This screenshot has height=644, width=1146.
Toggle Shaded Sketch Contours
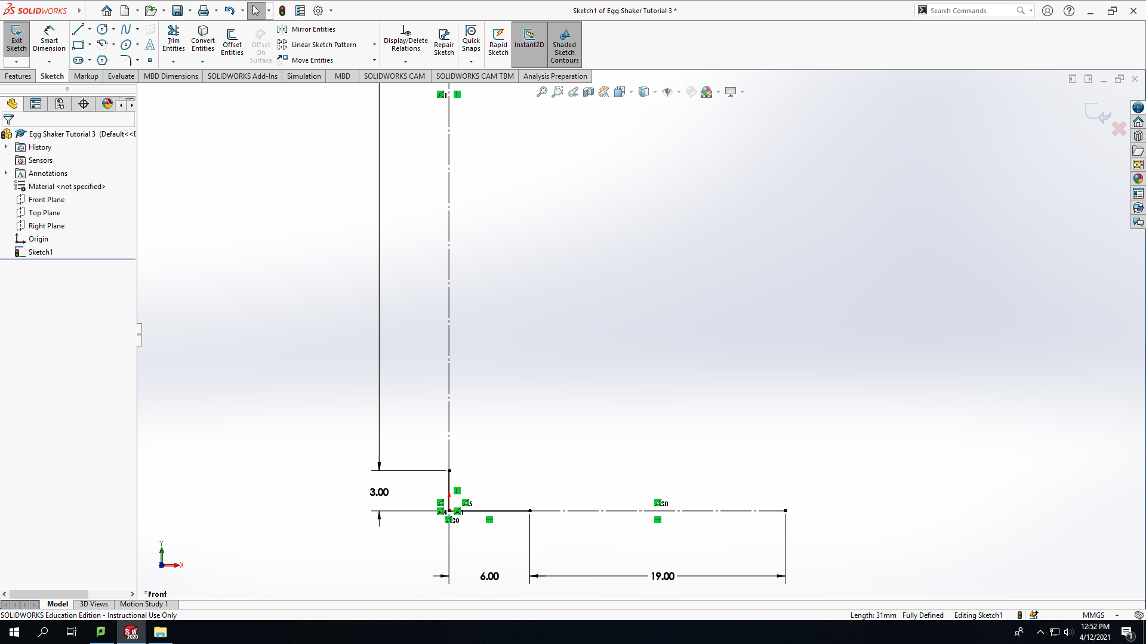(565, 45)
